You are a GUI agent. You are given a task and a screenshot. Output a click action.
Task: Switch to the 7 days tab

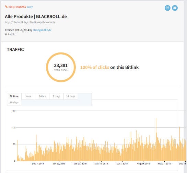tap(57, 96)
